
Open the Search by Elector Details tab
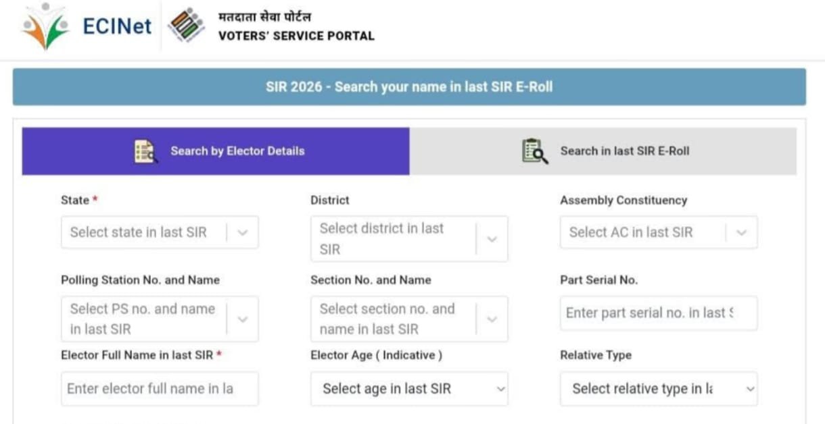click(x=237, y=151)
